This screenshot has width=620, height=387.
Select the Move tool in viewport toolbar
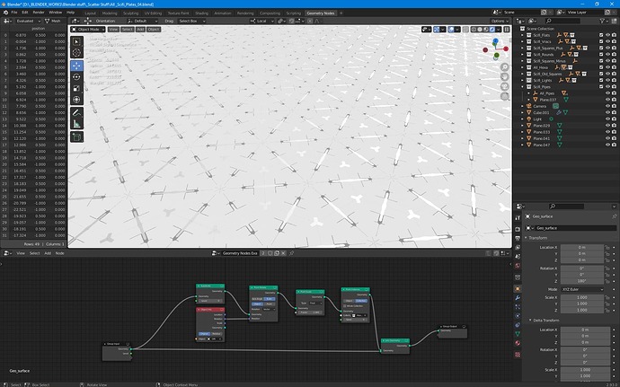tap(76, 66)
